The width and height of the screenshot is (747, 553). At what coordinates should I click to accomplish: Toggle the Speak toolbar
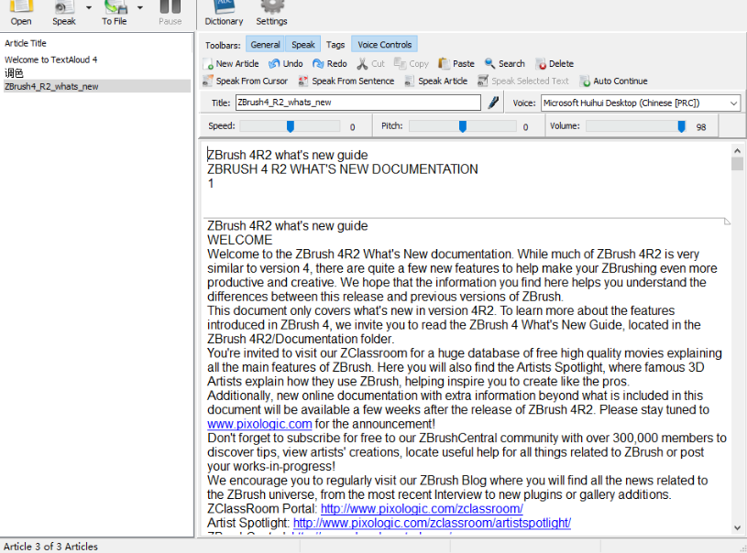click(x=303, y=44)
